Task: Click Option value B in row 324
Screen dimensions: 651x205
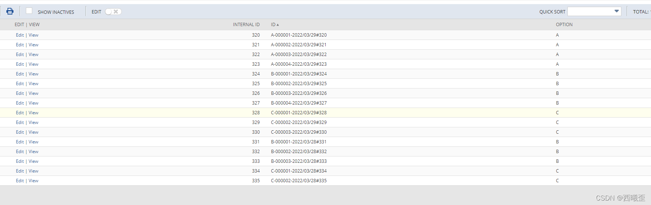Action: (557, 74)
